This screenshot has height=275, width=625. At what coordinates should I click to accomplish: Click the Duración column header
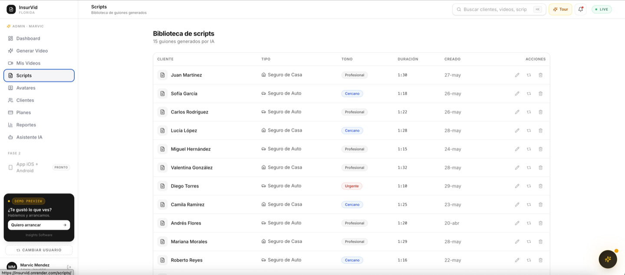(x=408, y=59)
